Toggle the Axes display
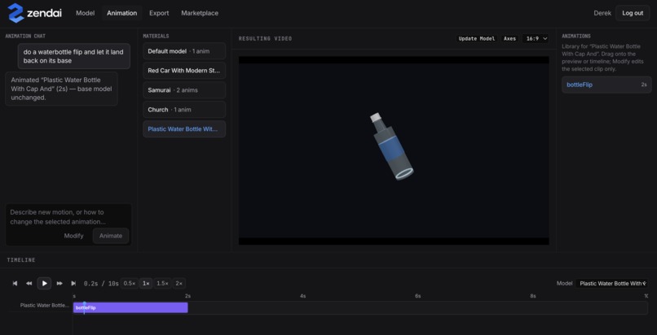 [x=509, y=38]
